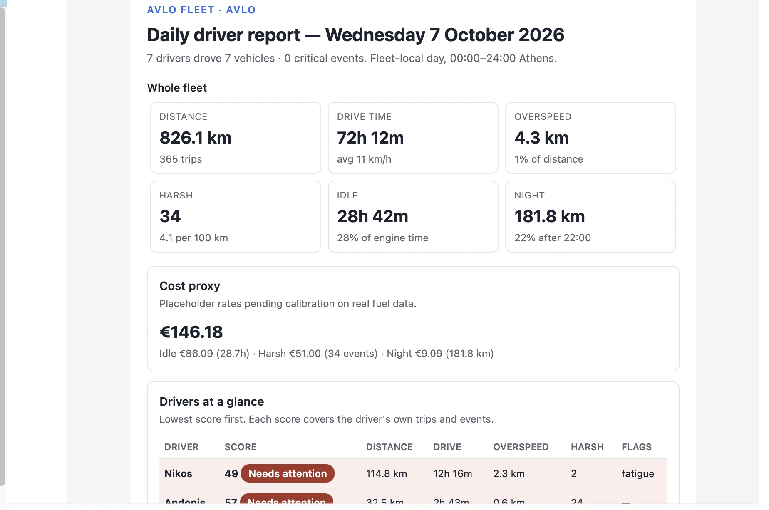Open the Nikos driver row
Viewport: 769px width, 510px height.
413,474
